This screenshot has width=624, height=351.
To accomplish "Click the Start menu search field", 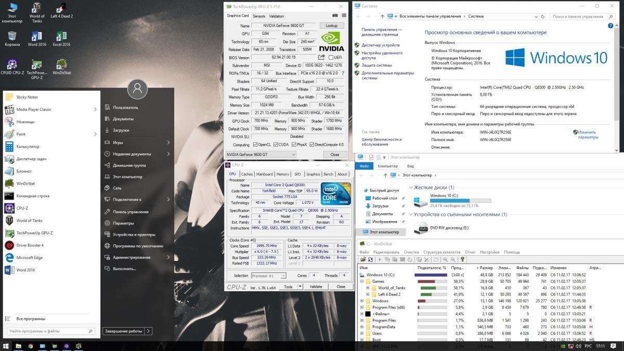I will (x=50, y=331).
